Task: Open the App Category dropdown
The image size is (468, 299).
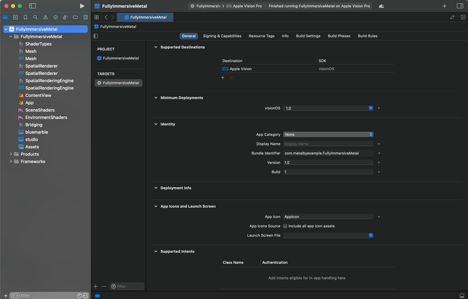Action: click(328, 135)
